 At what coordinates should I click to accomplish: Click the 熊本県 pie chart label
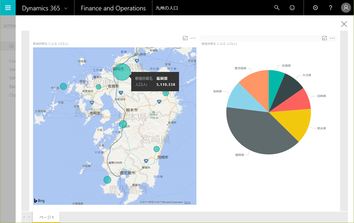click(322, 128)
